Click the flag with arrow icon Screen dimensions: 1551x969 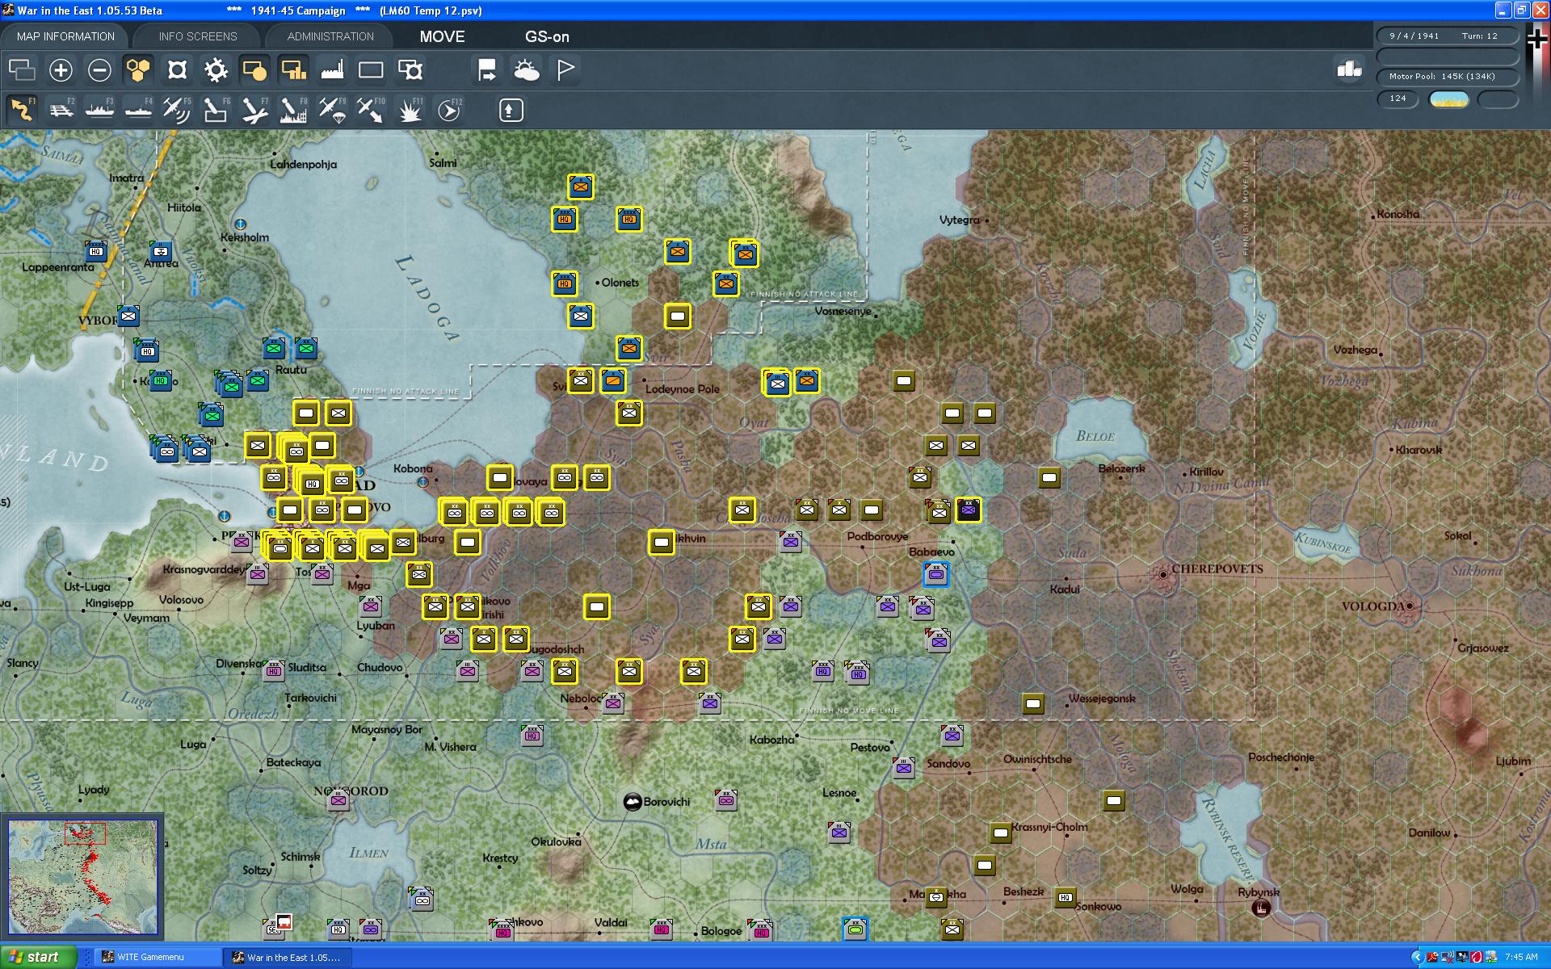487,70
